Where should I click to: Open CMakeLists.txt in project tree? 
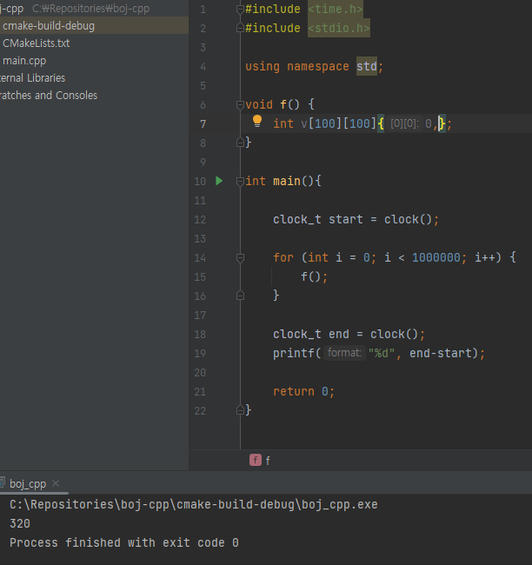pos(36,43)
